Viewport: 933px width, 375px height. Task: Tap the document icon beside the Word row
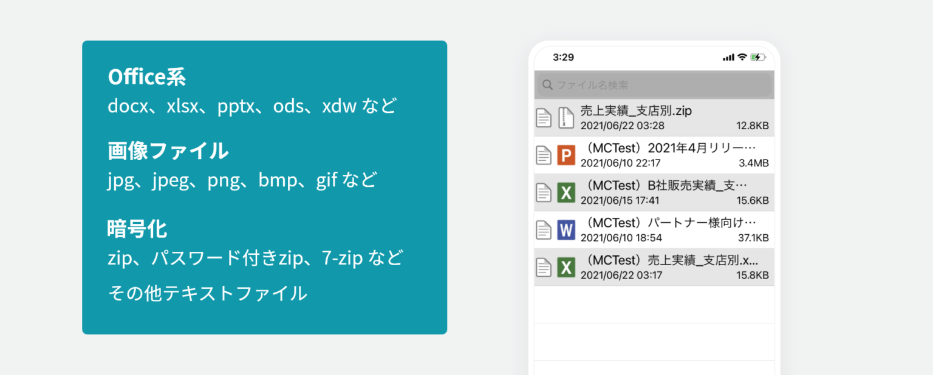click(544, 230)
